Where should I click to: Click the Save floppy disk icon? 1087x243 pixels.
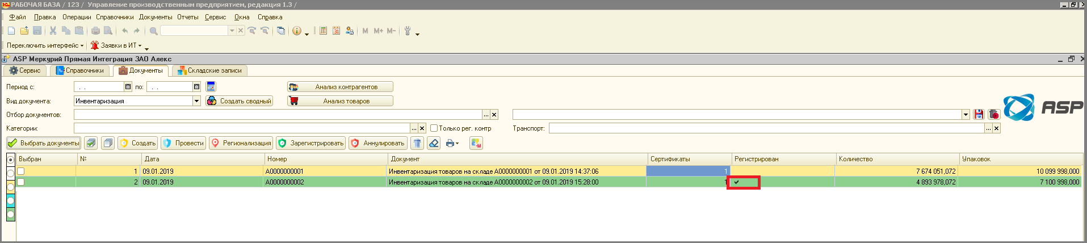coord(37,31)
